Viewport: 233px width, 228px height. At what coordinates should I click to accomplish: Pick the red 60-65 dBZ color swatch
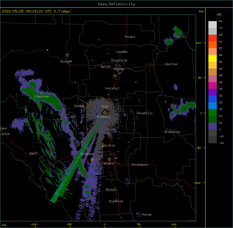[212, 38]
